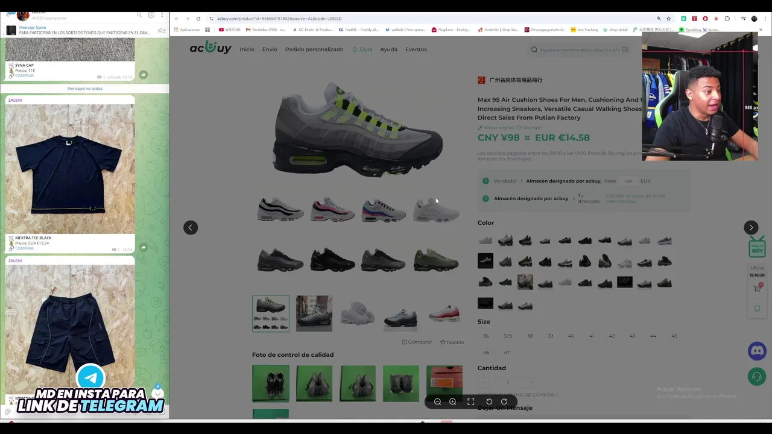Reload the browser page
The image size is (772, 434).
pos(198,19)
